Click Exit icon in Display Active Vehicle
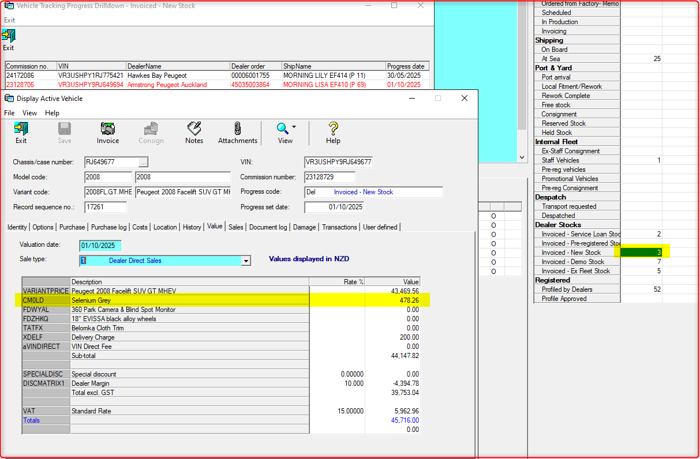The image size is (700, 459). pyautogui.click(x=21, y=129)
